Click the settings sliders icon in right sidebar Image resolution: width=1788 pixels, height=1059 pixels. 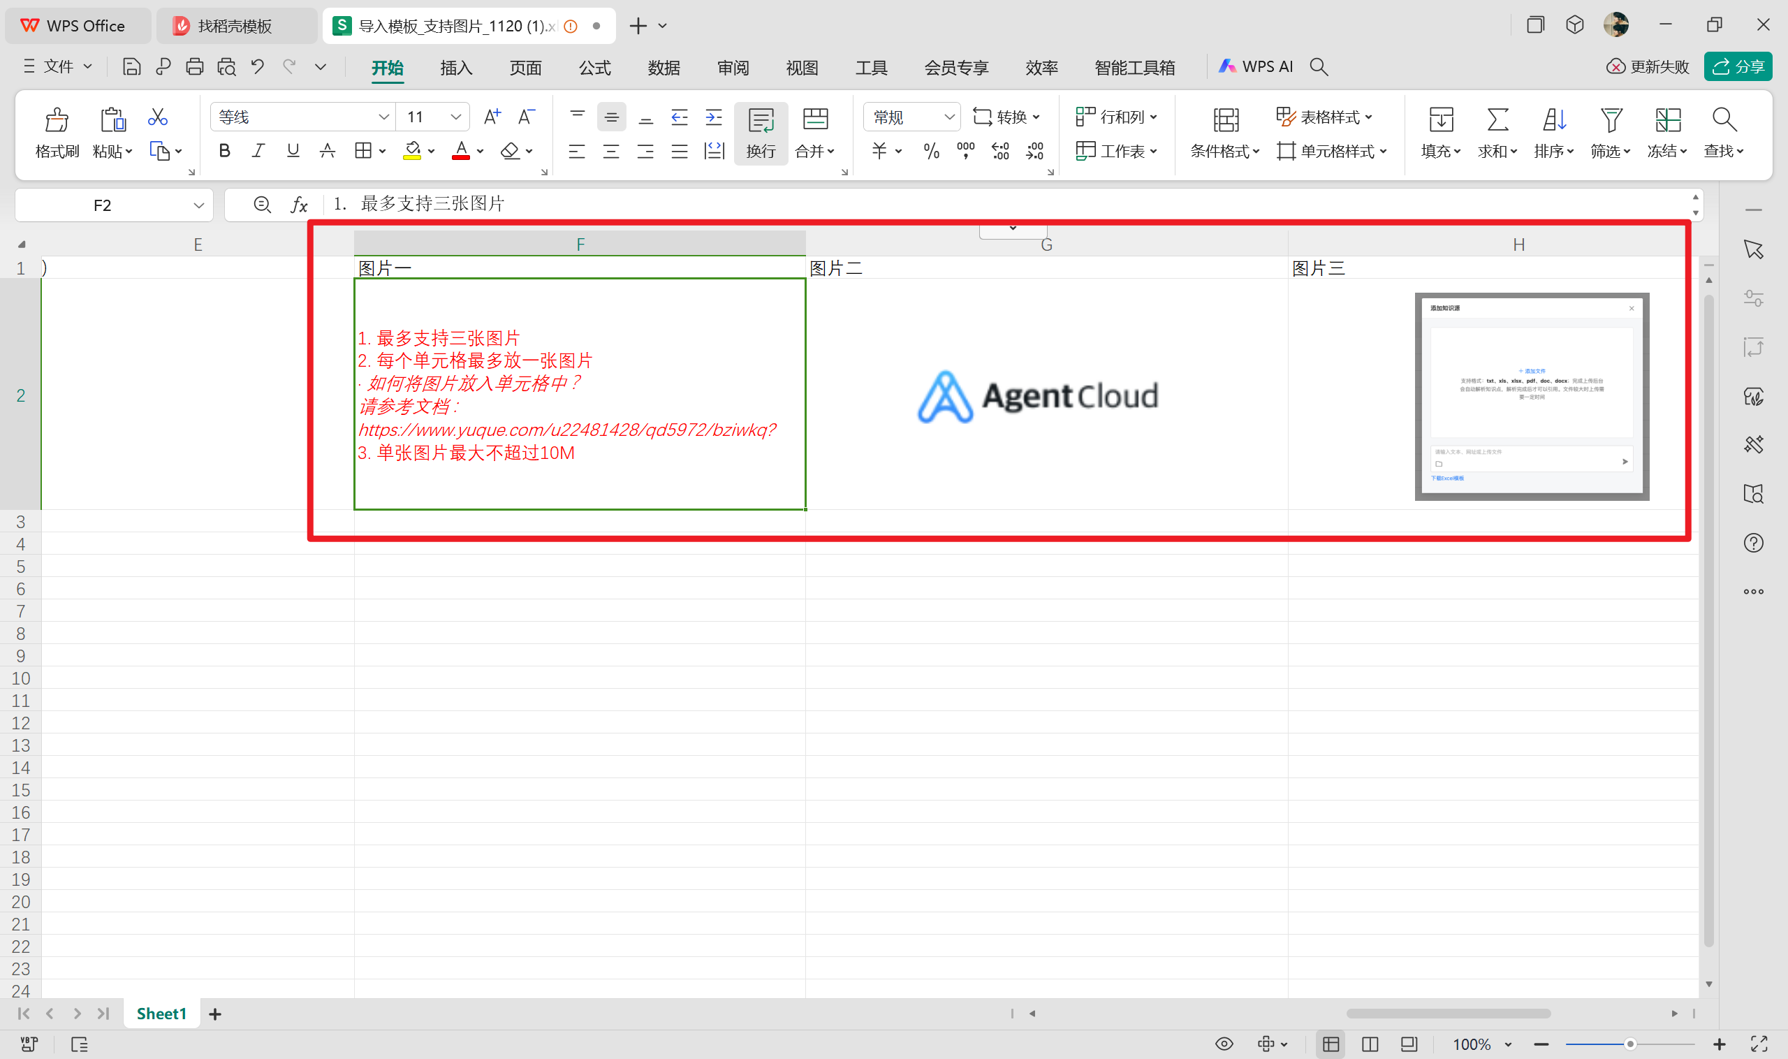coord(1753,298)
